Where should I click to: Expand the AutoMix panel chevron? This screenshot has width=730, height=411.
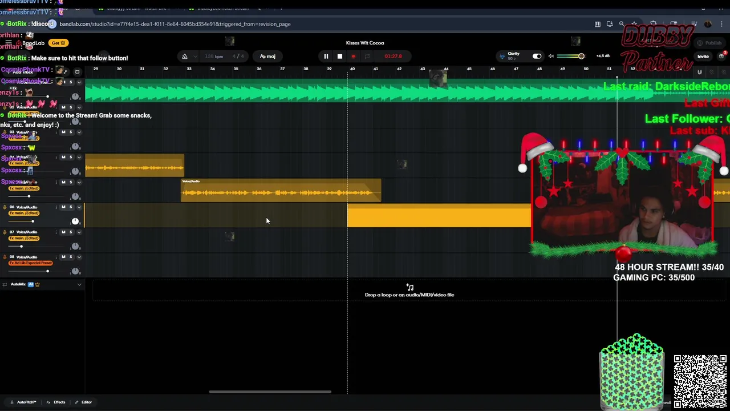pyautogui.click(x=79, y=284)
